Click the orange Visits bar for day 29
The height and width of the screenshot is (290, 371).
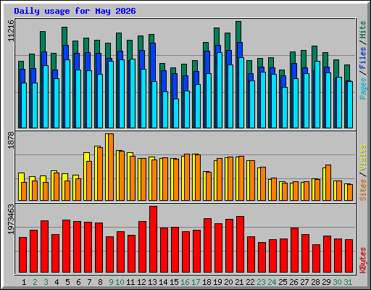click(328, 183)
